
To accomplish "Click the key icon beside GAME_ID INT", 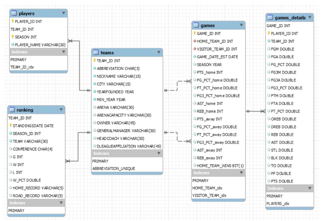I will [195, 34].
